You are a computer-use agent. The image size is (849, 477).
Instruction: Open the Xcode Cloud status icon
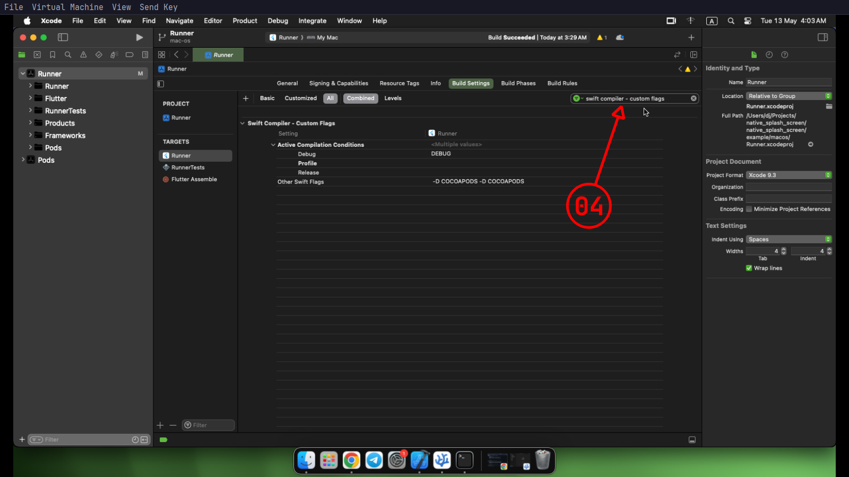click(620, 38)
